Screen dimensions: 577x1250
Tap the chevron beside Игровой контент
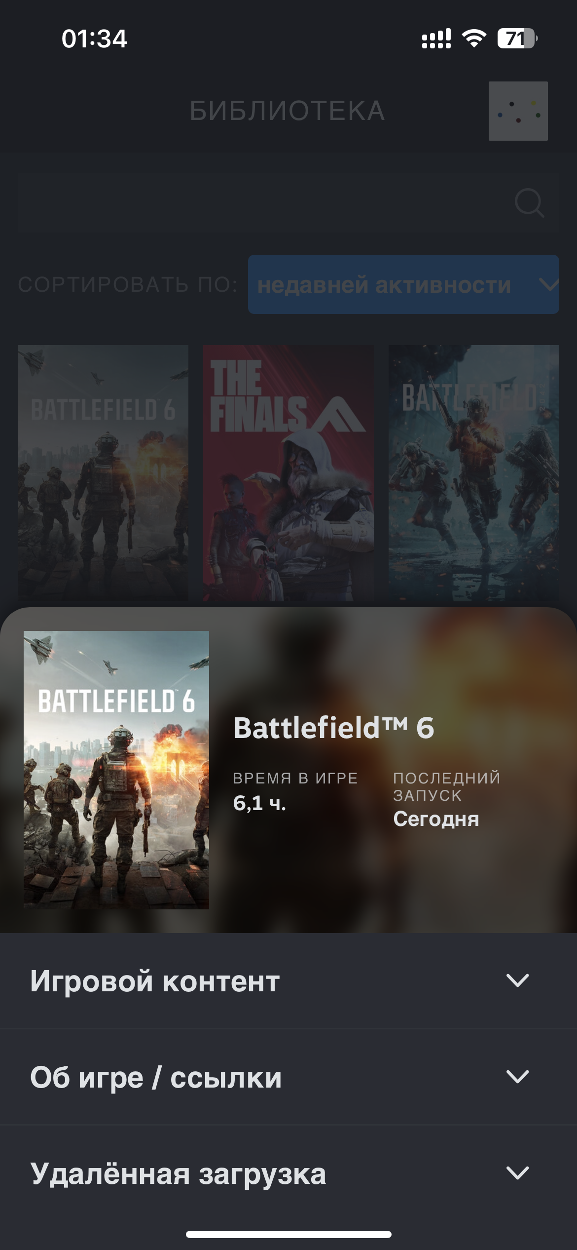[518, 980]
